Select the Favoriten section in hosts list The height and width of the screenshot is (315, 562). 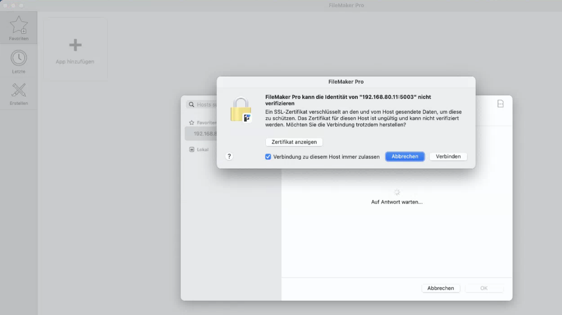(x=206, y=122)
